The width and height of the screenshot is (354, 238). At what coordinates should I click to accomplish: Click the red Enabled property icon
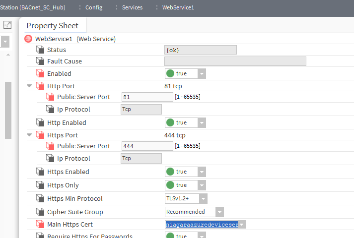(40, 73)
